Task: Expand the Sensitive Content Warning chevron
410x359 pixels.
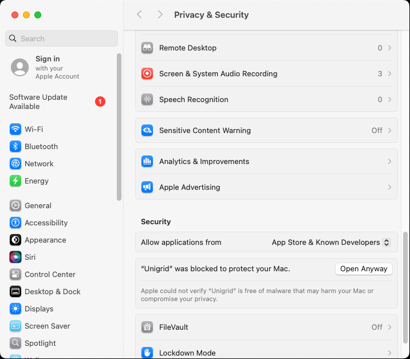Action: click(389, 130)
